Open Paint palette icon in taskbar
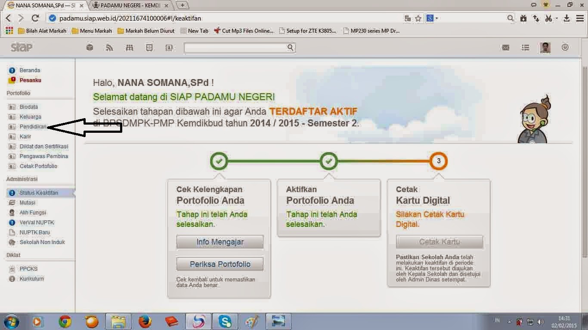 point(252,321)
